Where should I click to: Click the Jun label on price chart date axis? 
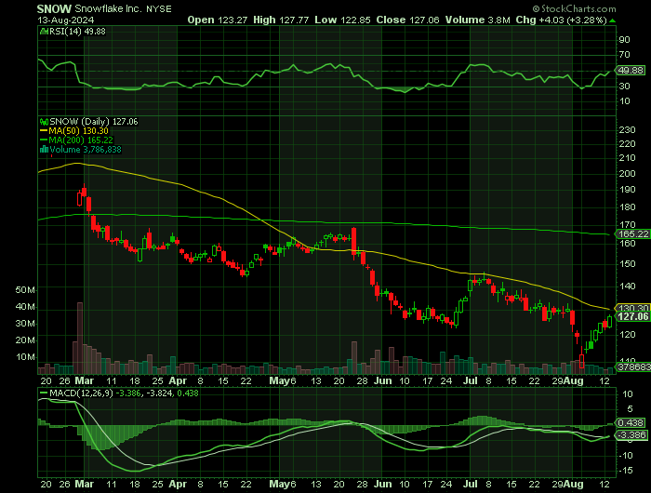coord(382,380)
